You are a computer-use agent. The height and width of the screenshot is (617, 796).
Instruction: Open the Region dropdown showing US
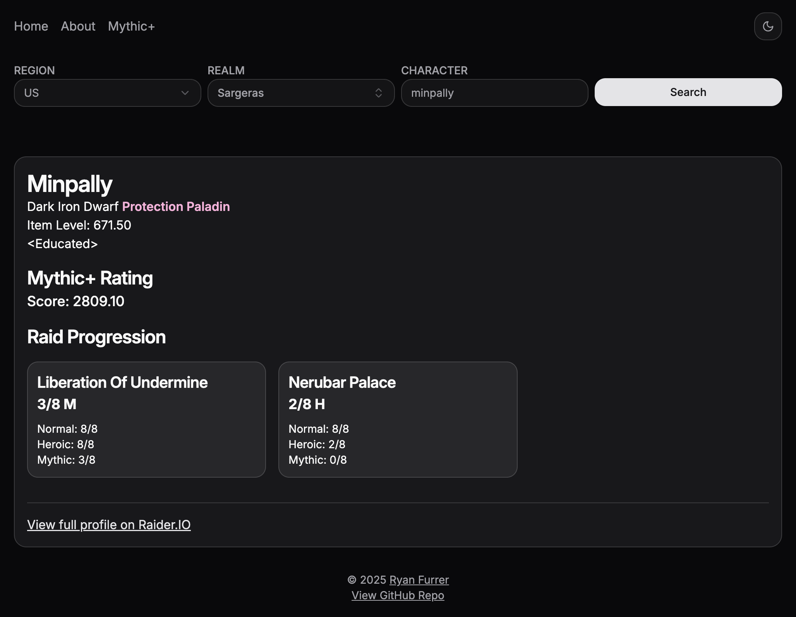107,93
